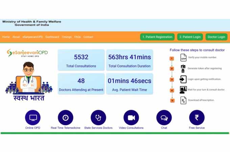The height and width of the screenshot is (152, 230).
Task: Click the Doctor Login button
Action: tap(216, 37)
